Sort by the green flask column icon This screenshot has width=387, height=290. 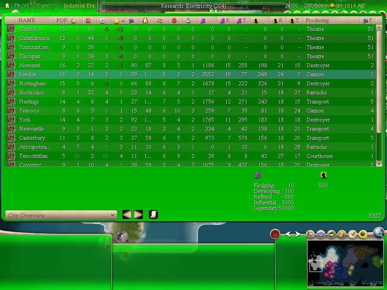188,21
